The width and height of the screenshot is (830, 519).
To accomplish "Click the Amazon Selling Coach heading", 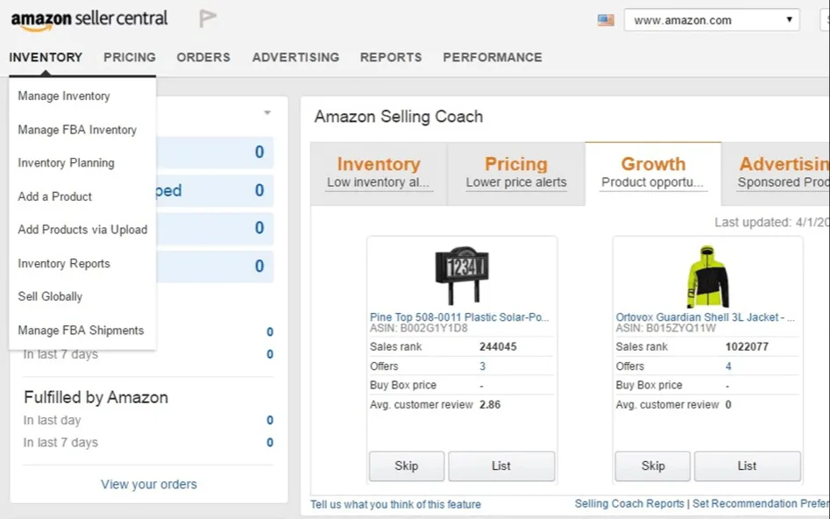I will click(399, 117).
